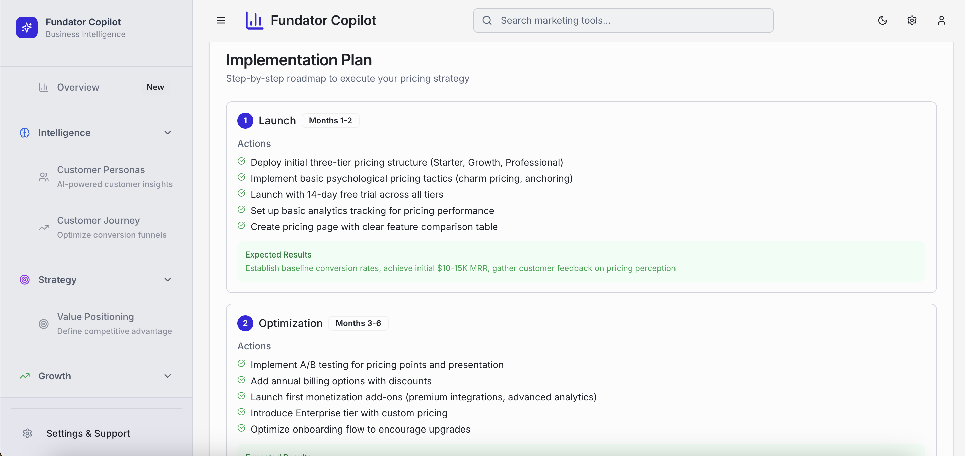Select the Strategy section label
The height and width of the screenshot is (456, 965).
tap(57, 280)
